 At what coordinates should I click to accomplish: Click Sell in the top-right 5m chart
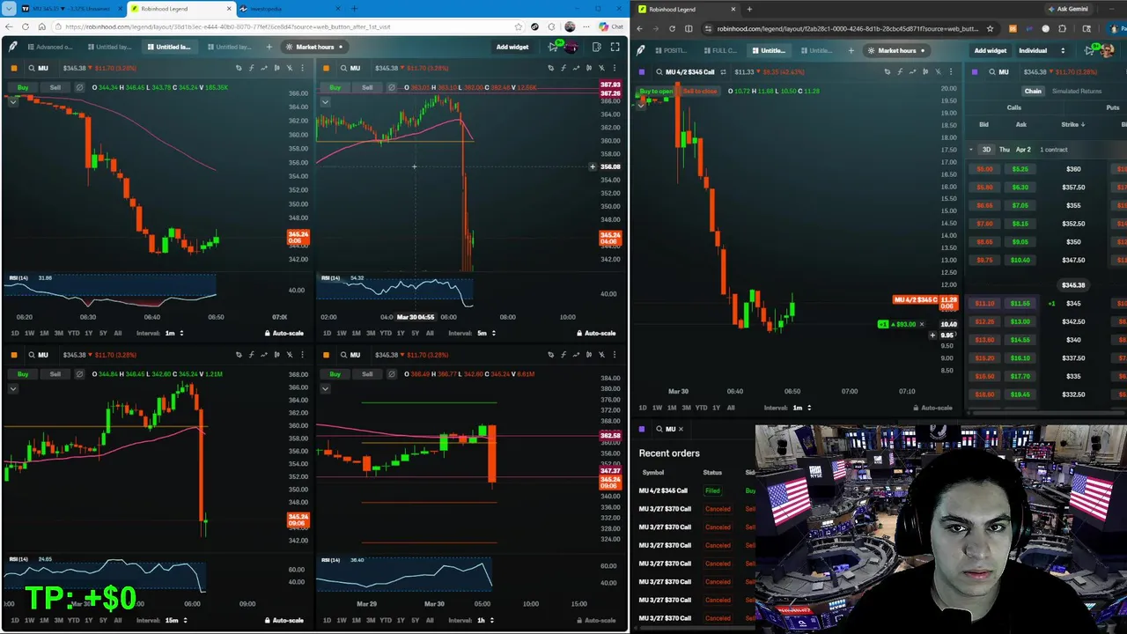[x=367, y=87]
